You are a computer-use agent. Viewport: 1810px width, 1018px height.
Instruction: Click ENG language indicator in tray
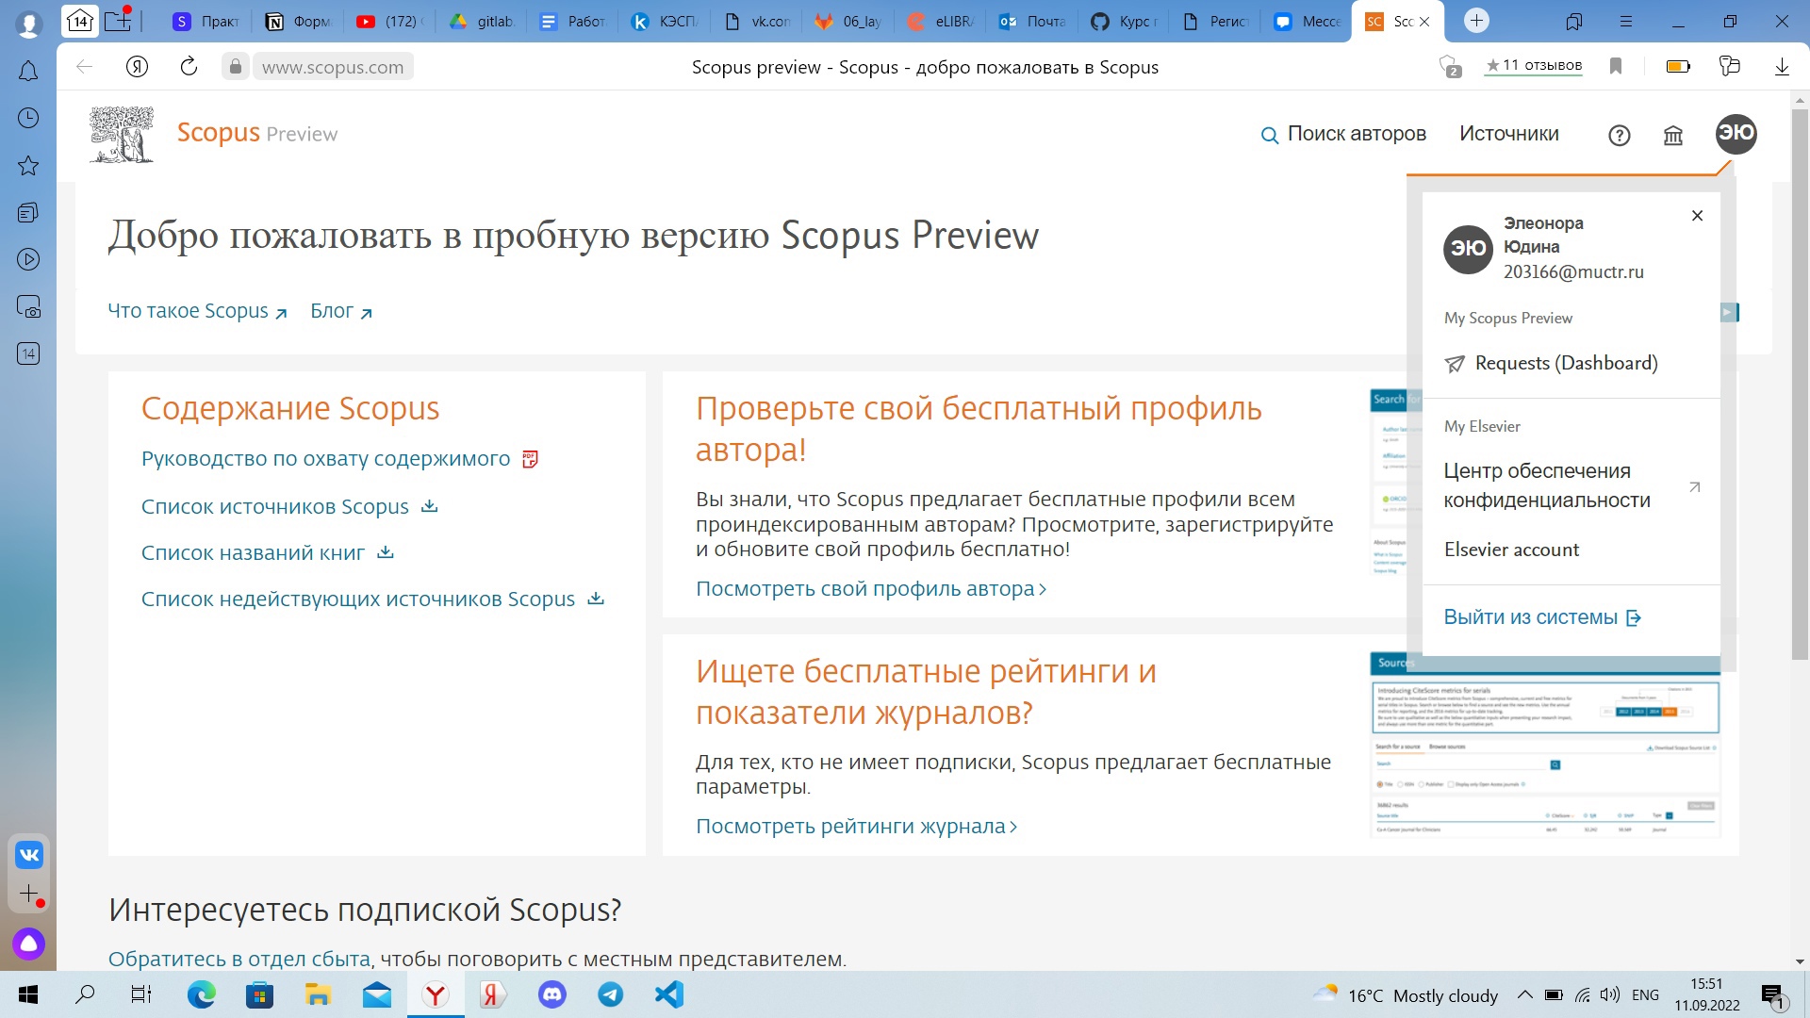coord(1645,994)
